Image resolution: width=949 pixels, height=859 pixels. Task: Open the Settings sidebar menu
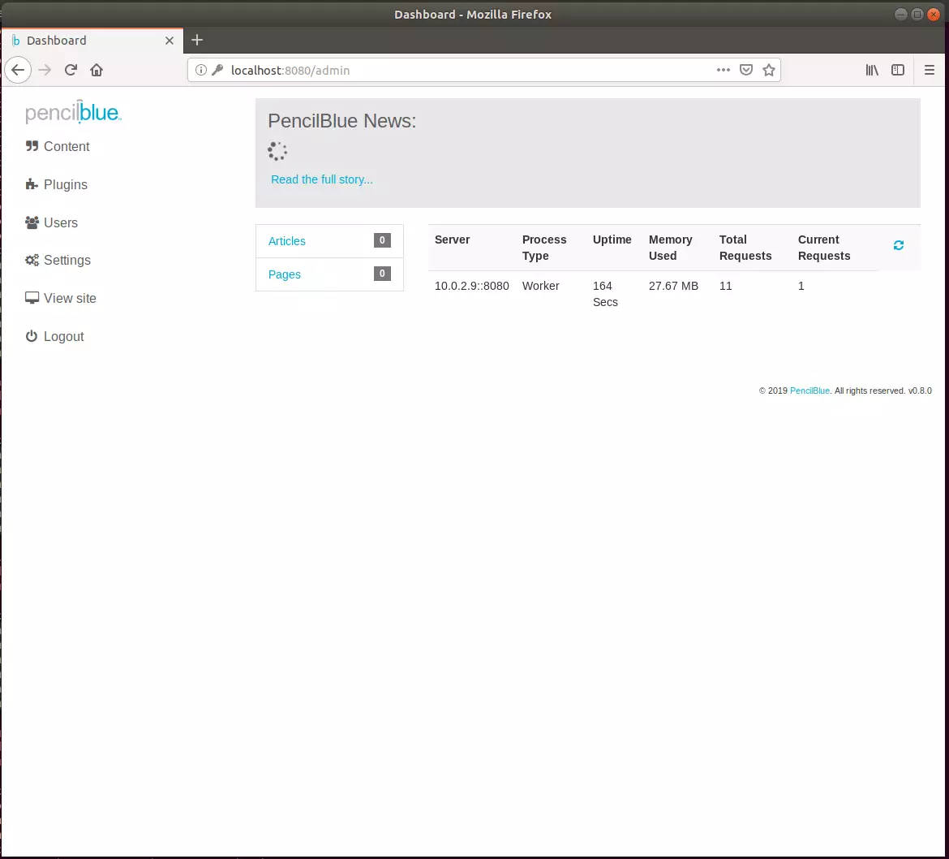[58, 261]
